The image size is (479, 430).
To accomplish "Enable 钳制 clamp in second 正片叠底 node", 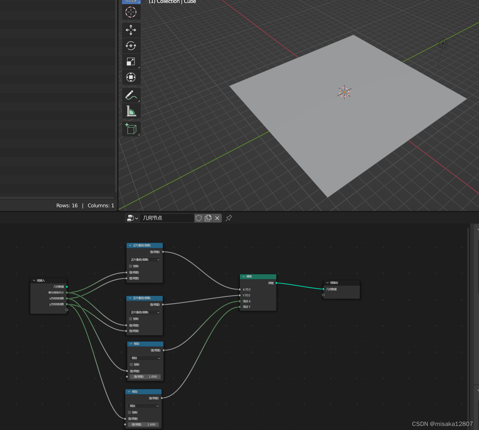I will tap(131, 319).
